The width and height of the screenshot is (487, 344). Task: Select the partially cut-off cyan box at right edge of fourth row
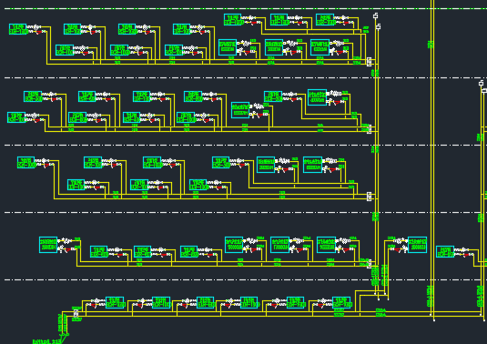point(445,251)
